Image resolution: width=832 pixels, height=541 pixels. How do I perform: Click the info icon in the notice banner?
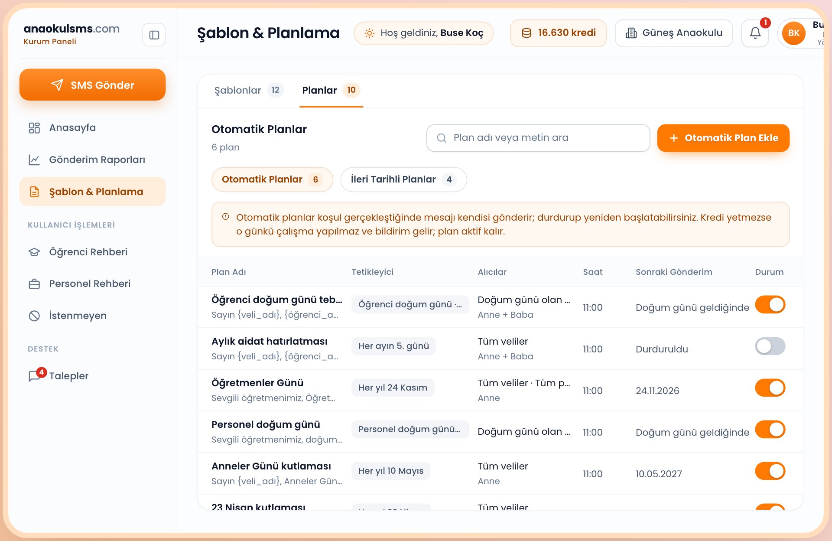pyautogui.click(x=225, y=217)
